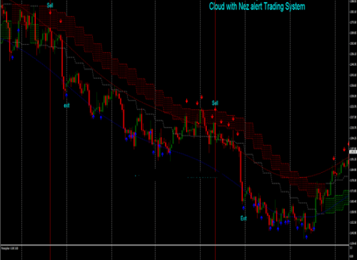Click the blue arrow above the capitalized Exit label
357x260 pixels.
243,208
